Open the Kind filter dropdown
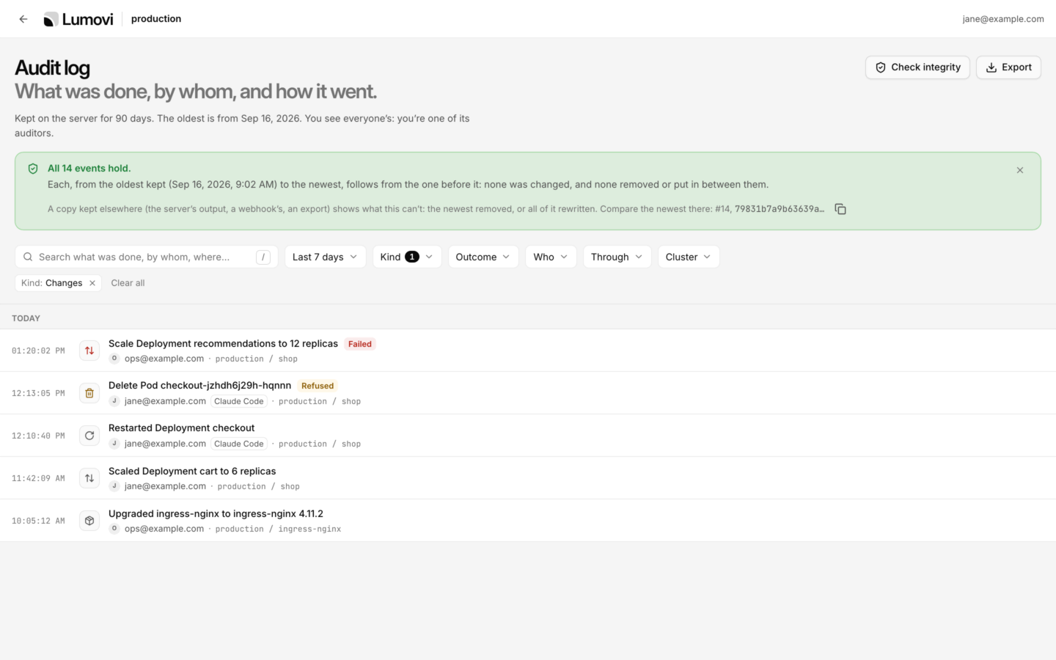This screenshot has width=1056, height=660. coord(407,257)
